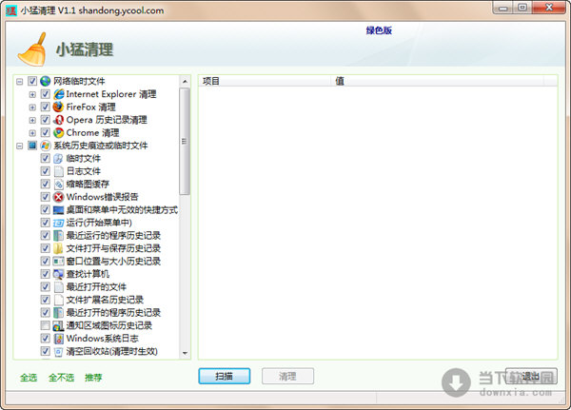
Task: Click the 日志文件 page icon
Action: 58,171
